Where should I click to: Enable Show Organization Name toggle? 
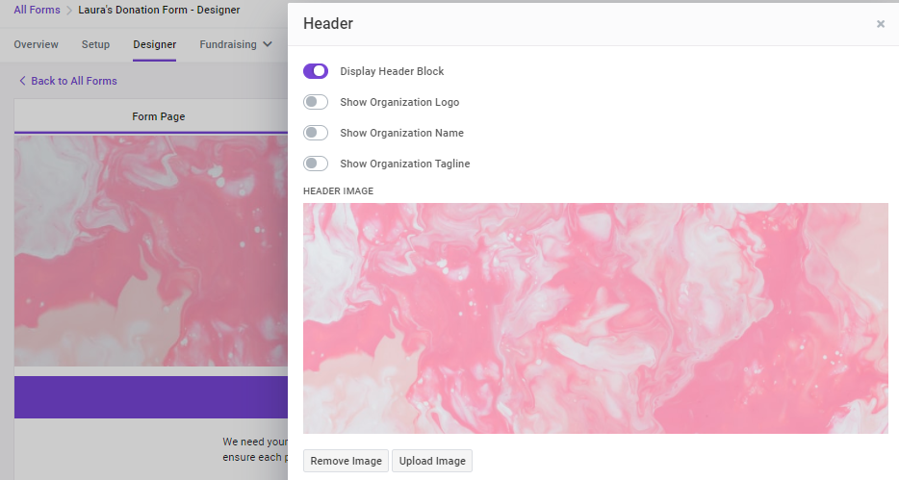(x=316, y=133)
